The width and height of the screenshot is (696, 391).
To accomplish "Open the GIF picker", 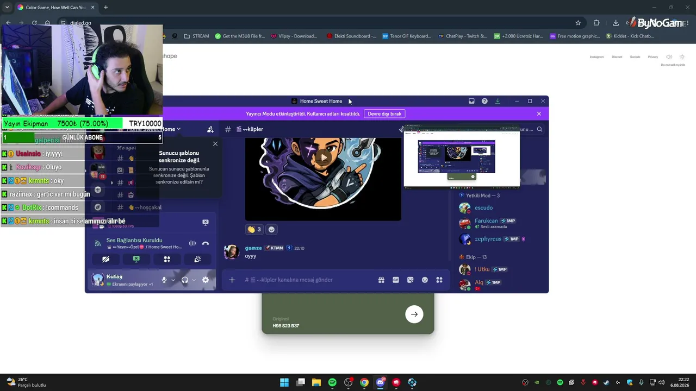I will click(x=396, y=280).
